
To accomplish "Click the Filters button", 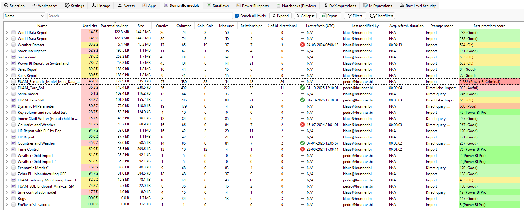I will coord(355,16).
